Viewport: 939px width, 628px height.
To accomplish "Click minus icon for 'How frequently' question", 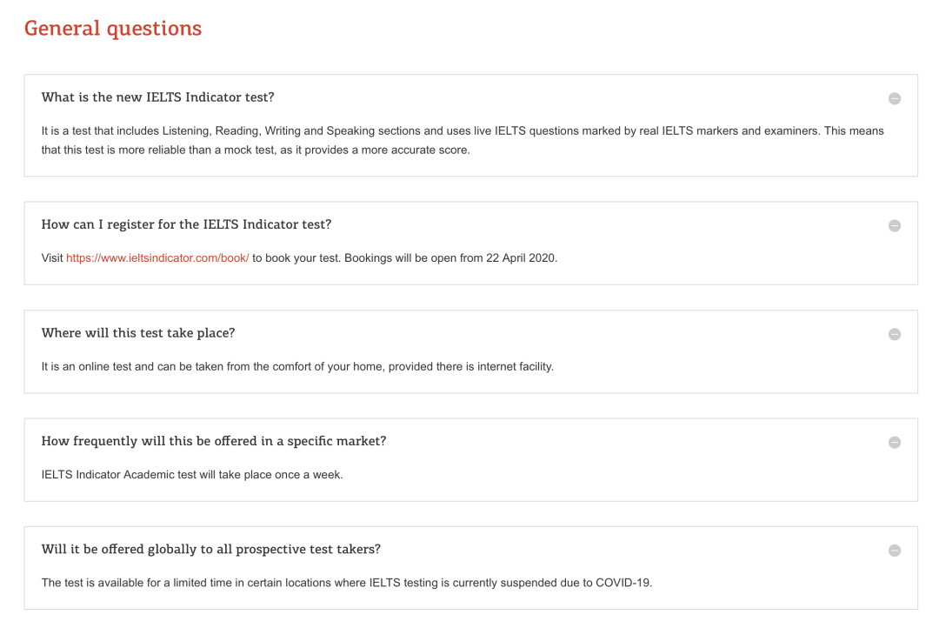I will [894, 442].
